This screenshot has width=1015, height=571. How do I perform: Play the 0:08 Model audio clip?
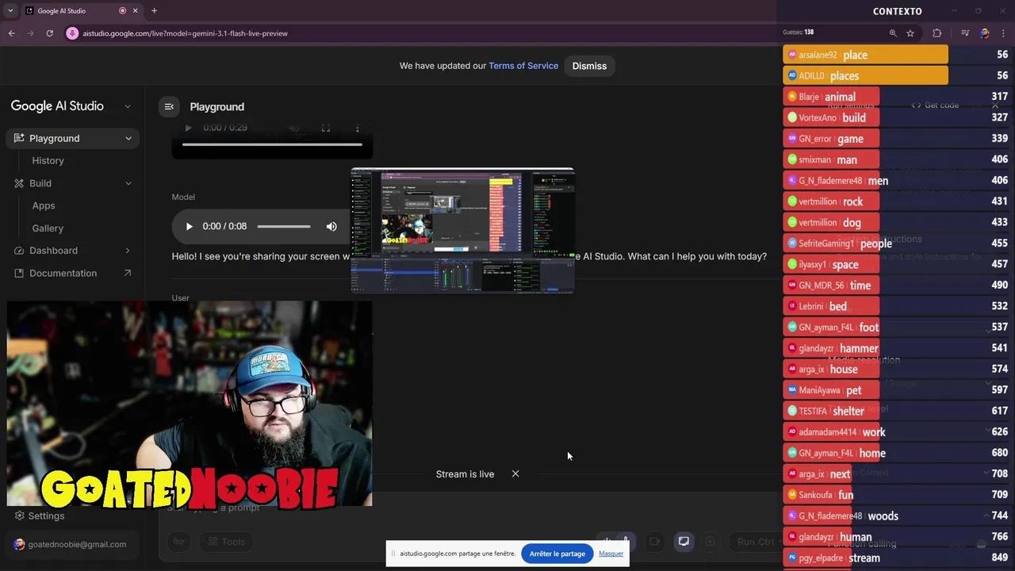click(x=189, y=226)
